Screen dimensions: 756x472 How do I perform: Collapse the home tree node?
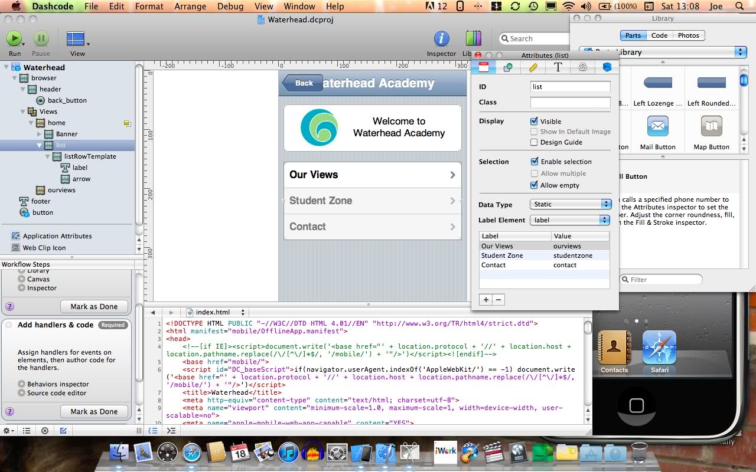[31, 123]
